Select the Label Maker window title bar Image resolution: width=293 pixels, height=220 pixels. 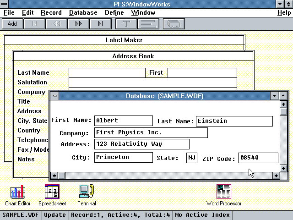point(124,40)
